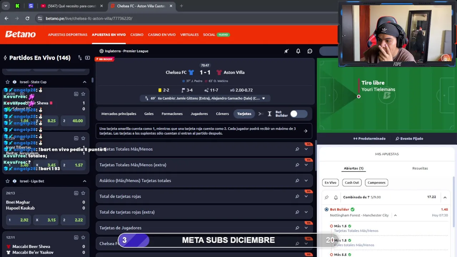Select draw odds 3.15 in Bnei Maghar match
457x257 pixels.
(x=46, y=220)
